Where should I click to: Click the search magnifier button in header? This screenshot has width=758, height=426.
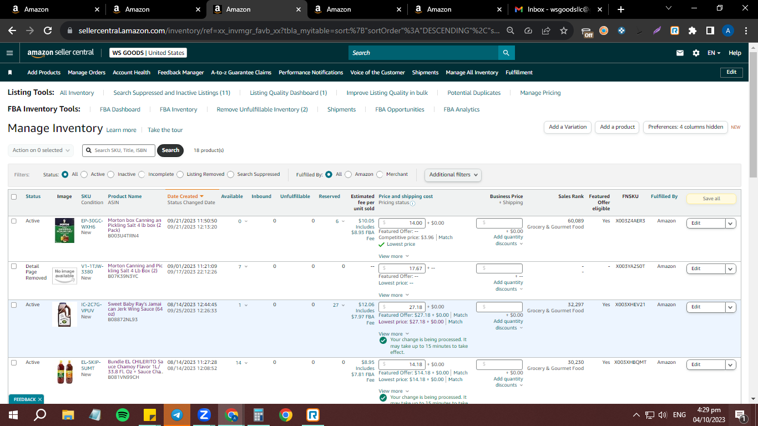tap(506, 53)
